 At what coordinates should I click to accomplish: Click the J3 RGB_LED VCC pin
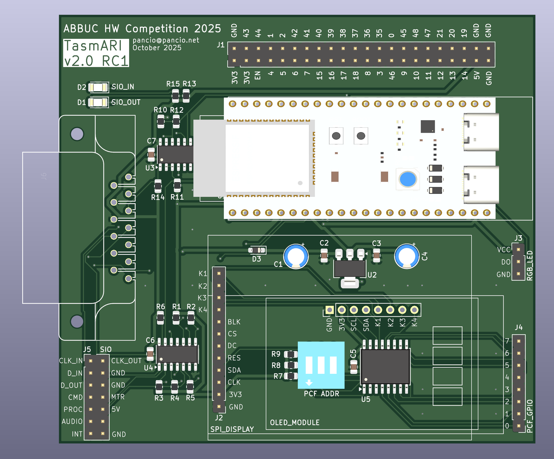pos(518,249)
